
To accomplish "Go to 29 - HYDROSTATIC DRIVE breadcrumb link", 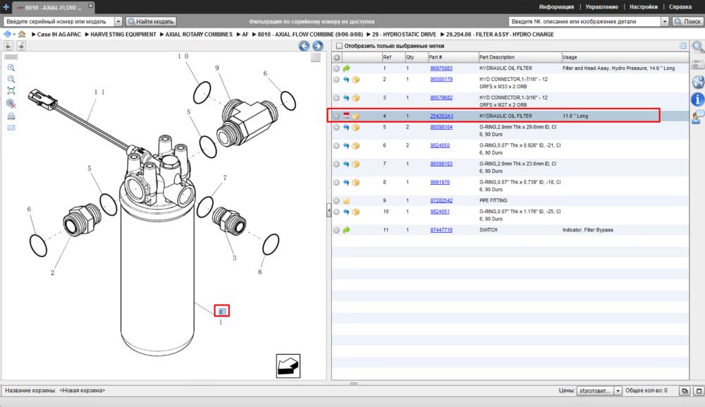I will coord(404,34).
